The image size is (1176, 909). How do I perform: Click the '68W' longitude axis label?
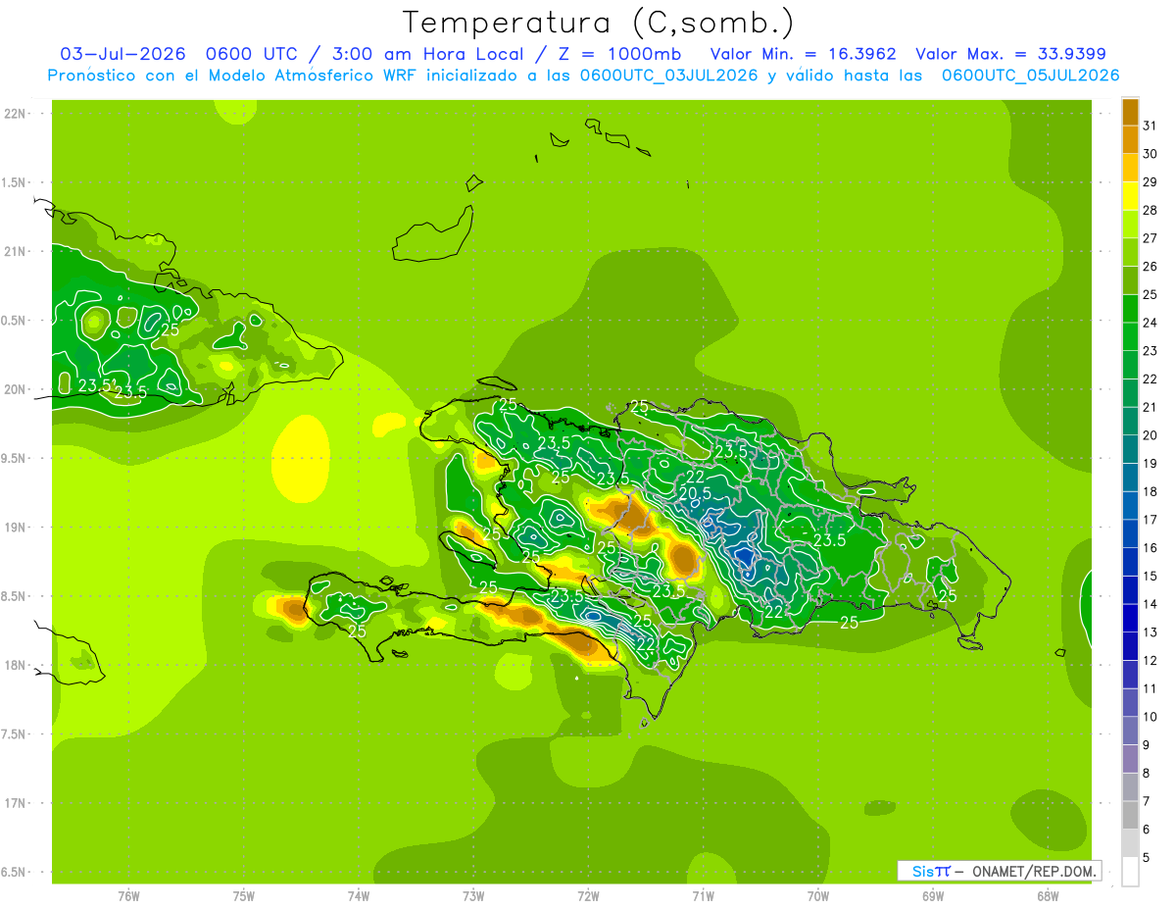[x=1048, y=895]
